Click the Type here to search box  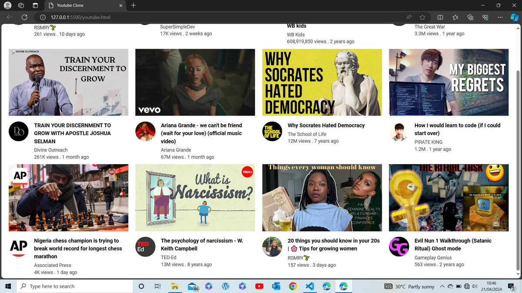(x=74, y=286)
